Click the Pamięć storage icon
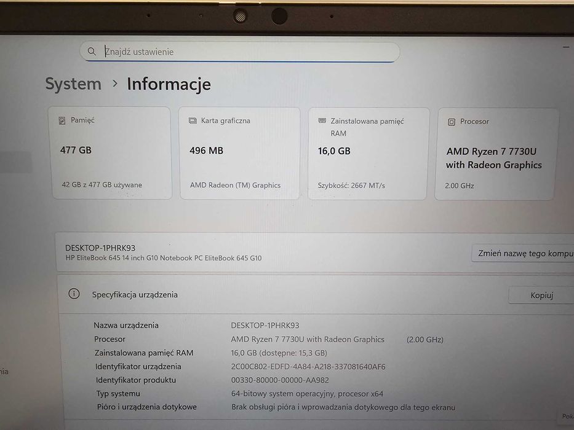This screenshot has width=574, height=430. 62,120
